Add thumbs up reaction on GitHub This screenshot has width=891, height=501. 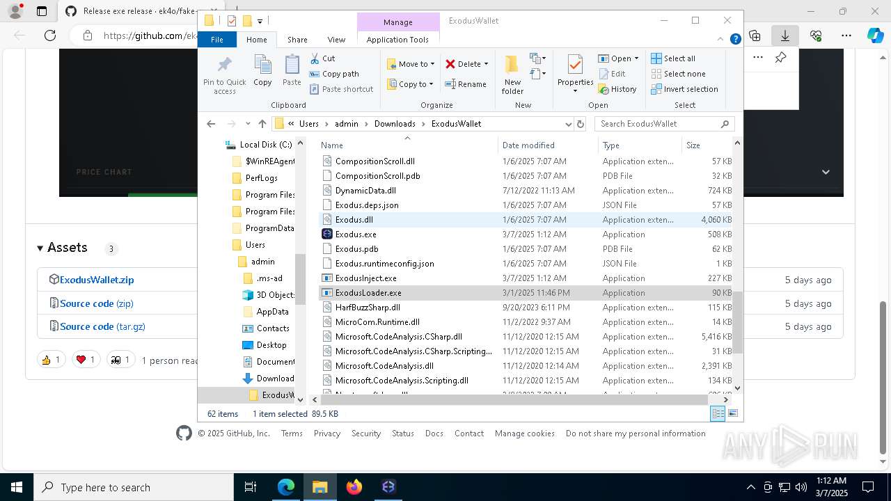point(52,360)
